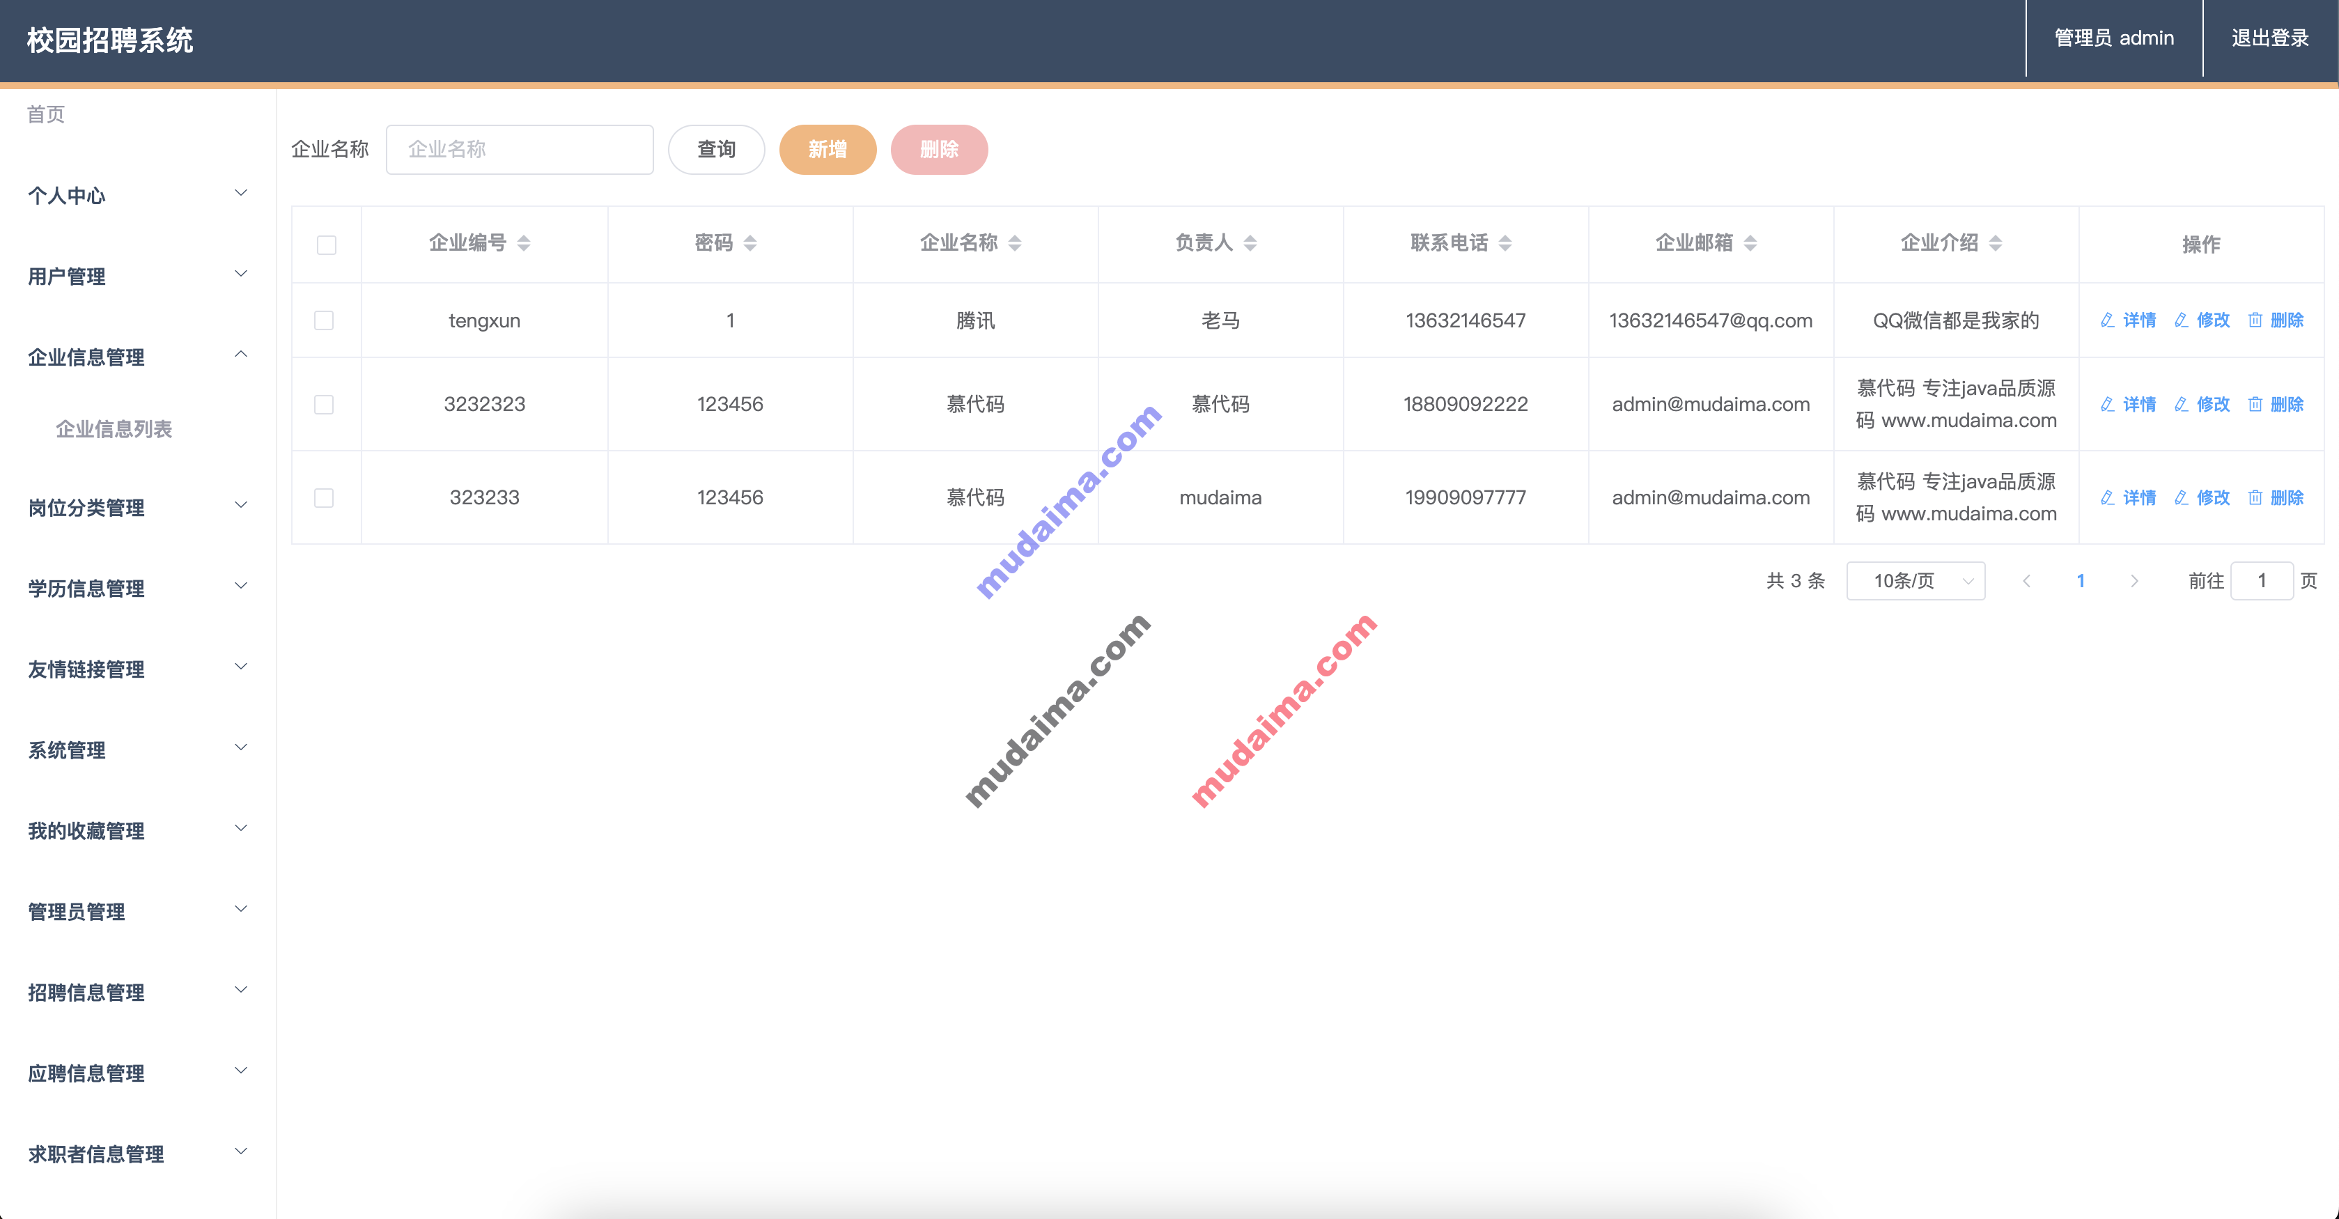Check the 323233 row checkbox

coord(324,498)
